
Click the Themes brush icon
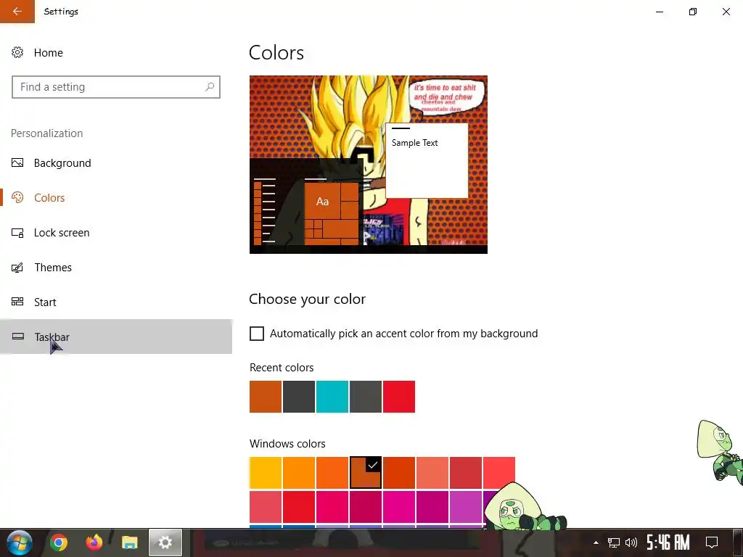[17, 268]
